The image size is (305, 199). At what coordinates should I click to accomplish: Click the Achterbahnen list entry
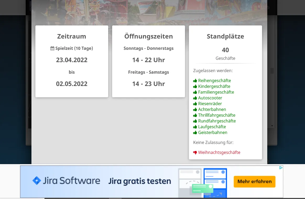pos(212,110)
